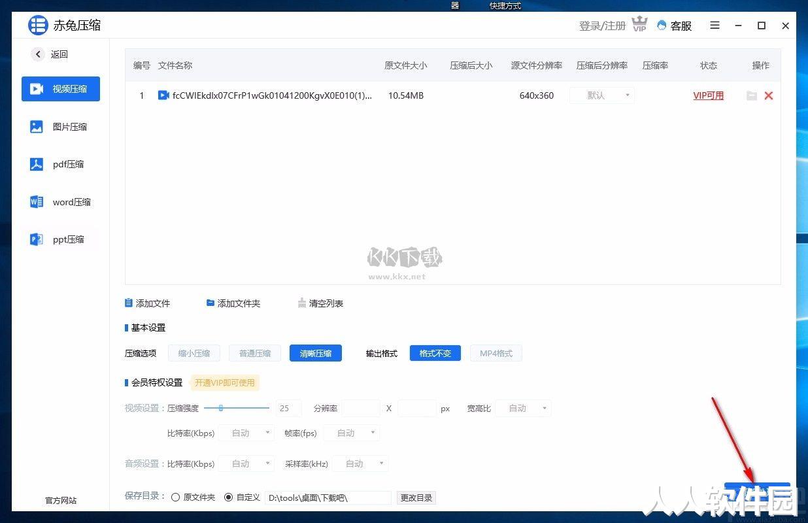The width and height of the screenshot is (808, 523).
Task: Select 原文件夹 radio button
Action: click(x=175, y=498)
